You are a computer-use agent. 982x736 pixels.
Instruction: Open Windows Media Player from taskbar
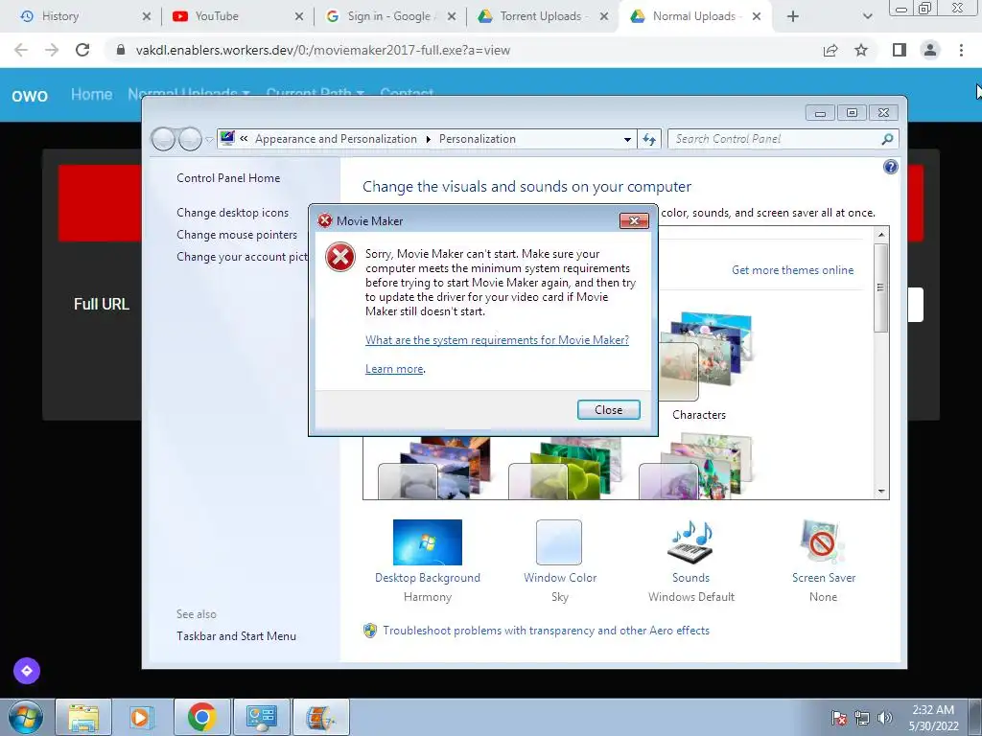pyautogui.click(x=142, y=717)
